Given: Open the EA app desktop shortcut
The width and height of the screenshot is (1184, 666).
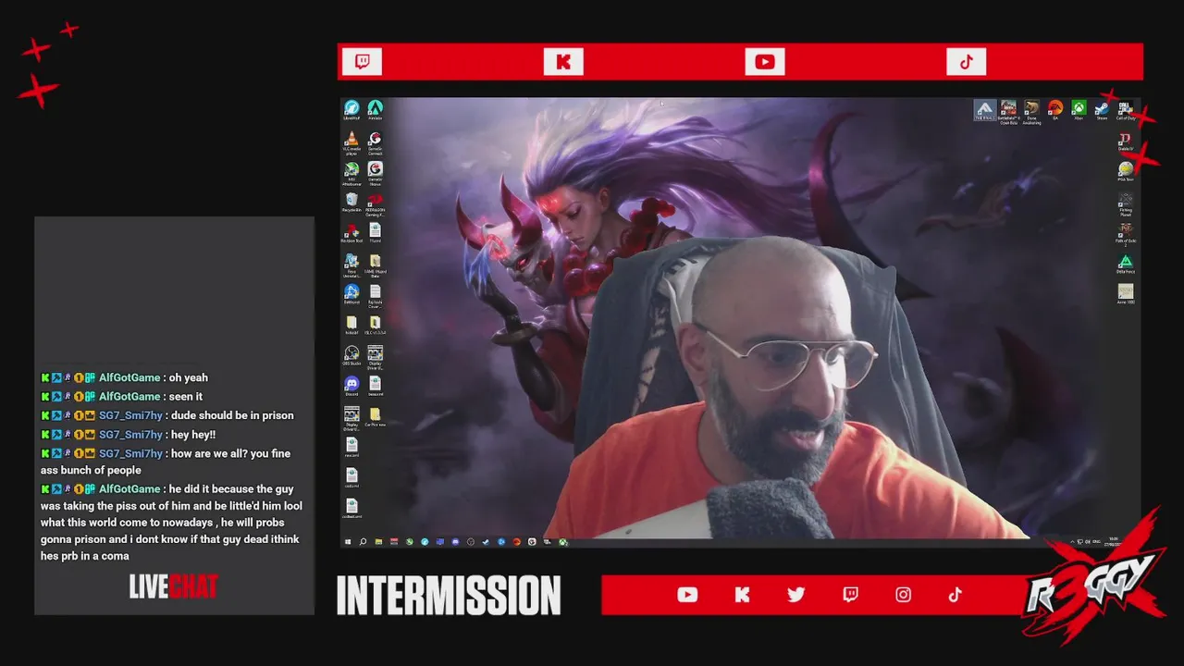Looking at the screenshot, I should [x=1055, y=110].
